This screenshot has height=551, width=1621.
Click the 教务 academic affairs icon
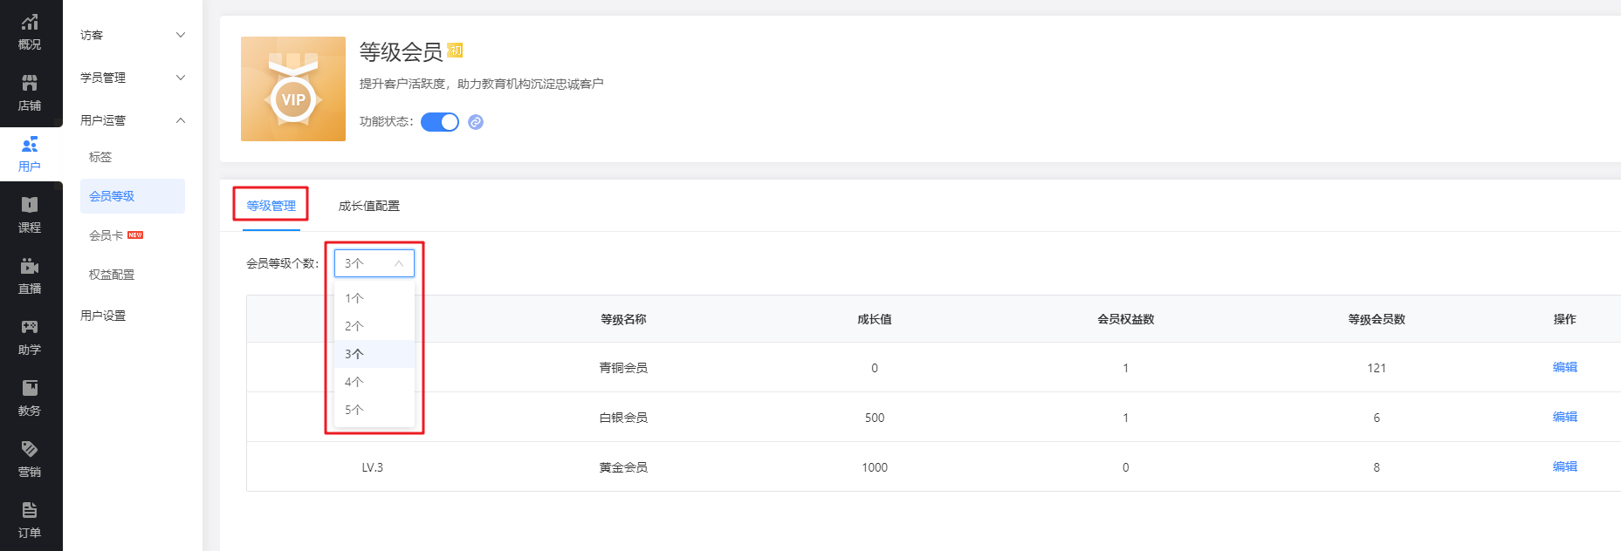[x=30, y=398]
